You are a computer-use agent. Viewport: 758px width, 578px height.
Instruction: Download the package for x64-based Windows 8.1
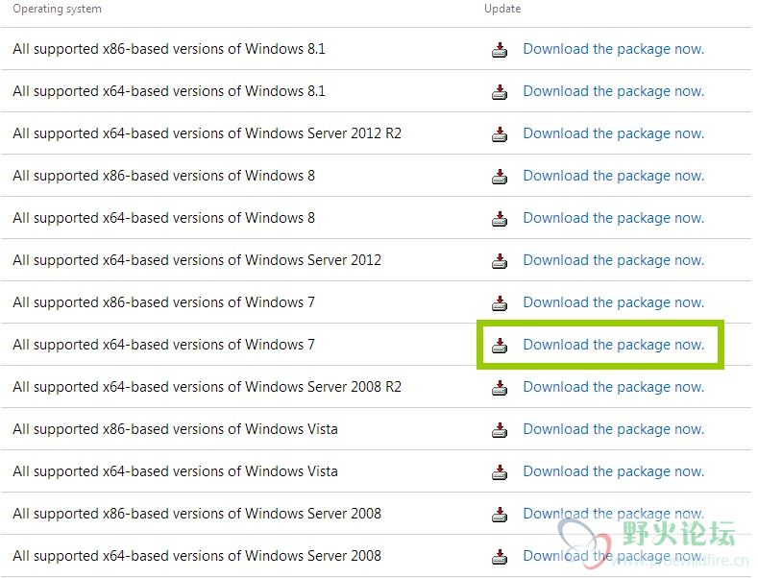[x=614, y=91]
